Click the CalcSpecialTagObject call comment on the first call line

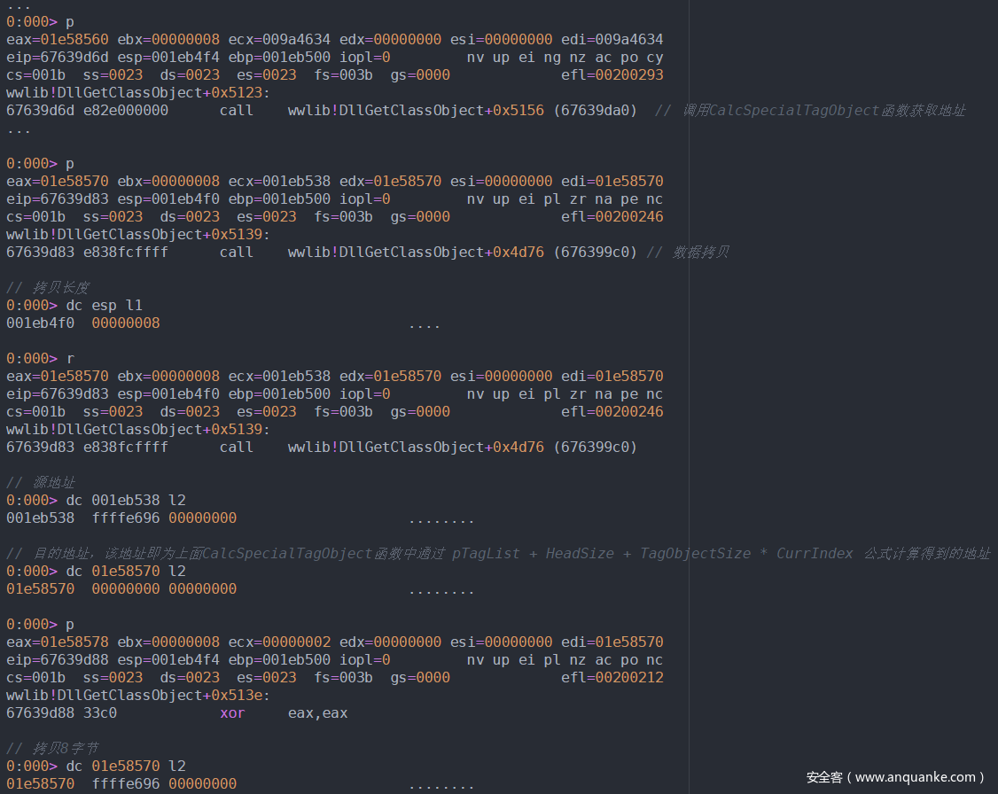point(810,111)
